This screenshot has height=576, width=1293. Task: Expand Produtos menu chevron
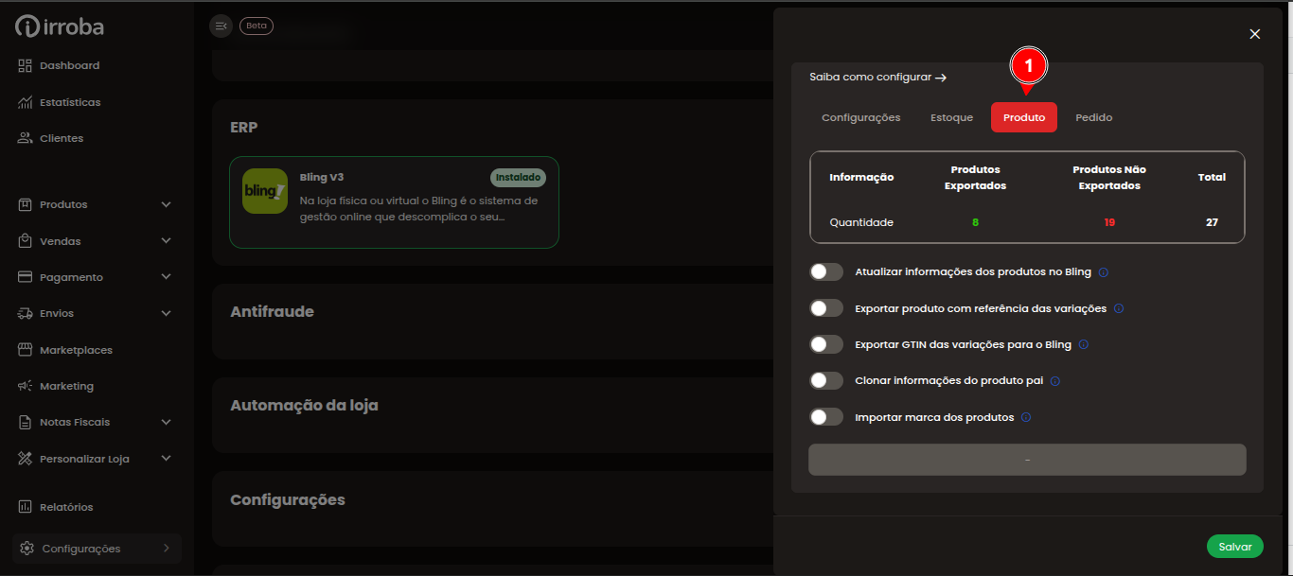tap(167, 204)
